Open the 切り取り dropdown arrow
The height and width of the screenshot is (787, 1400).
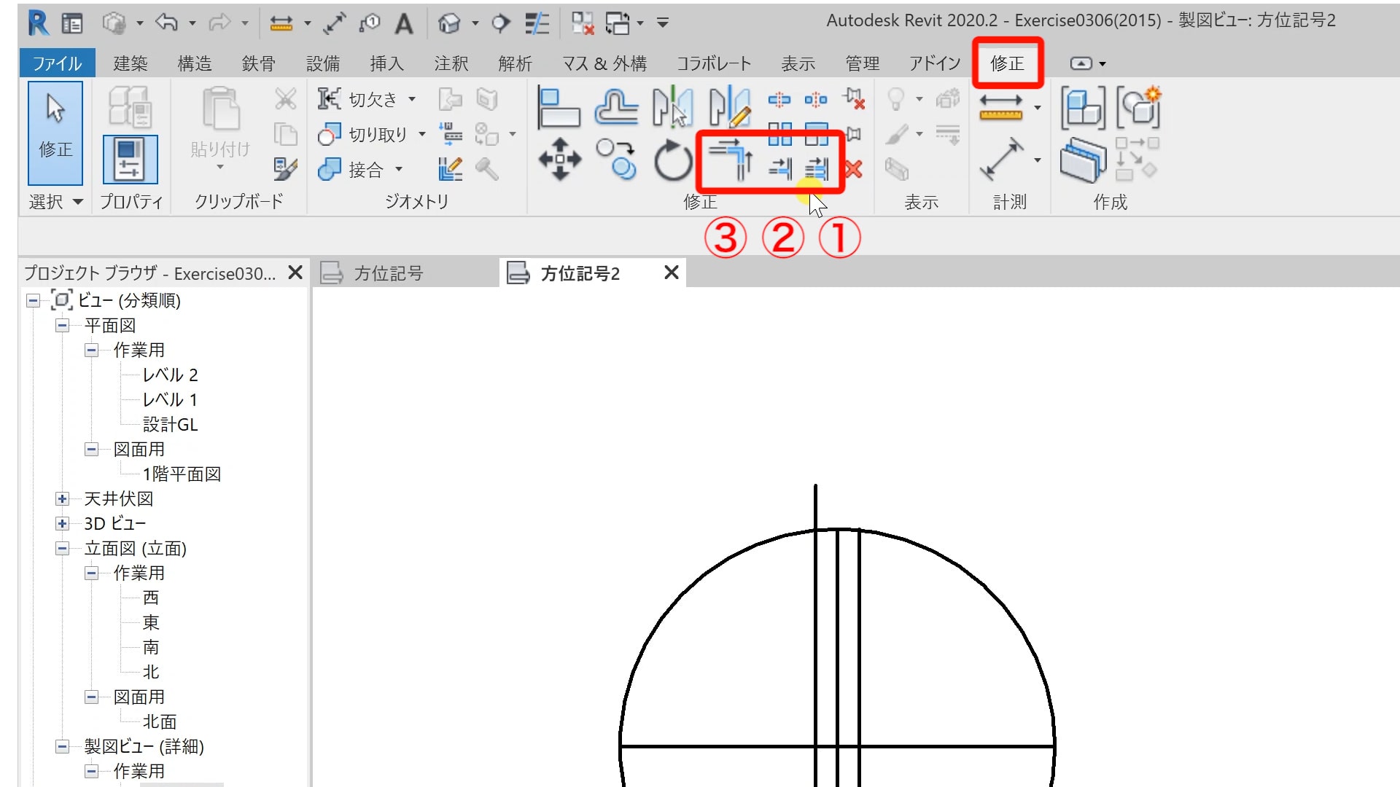(x=422, y=134)
